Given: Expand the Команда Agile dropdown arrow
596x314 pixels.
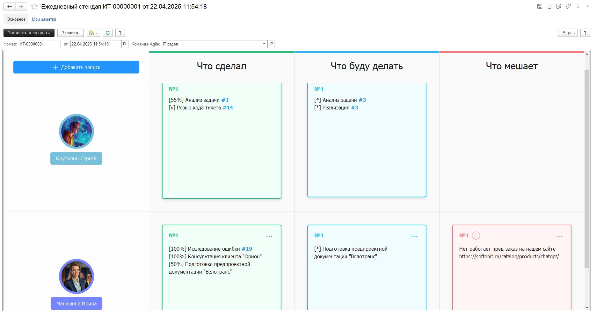Looking at the screenshot, I should click(x=264, y=44).
